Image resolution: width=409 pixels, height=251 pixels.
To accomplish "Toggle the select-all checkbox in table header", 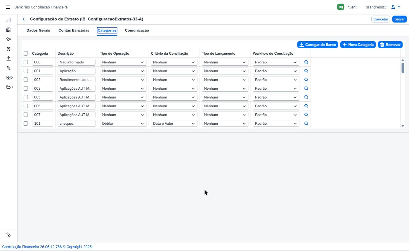I will tap(26, 53).
